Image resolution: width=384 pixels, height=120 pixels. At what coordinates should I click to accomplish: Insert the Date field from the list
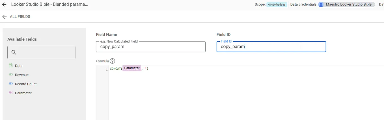pyautogui.click(x=19, y=66)
